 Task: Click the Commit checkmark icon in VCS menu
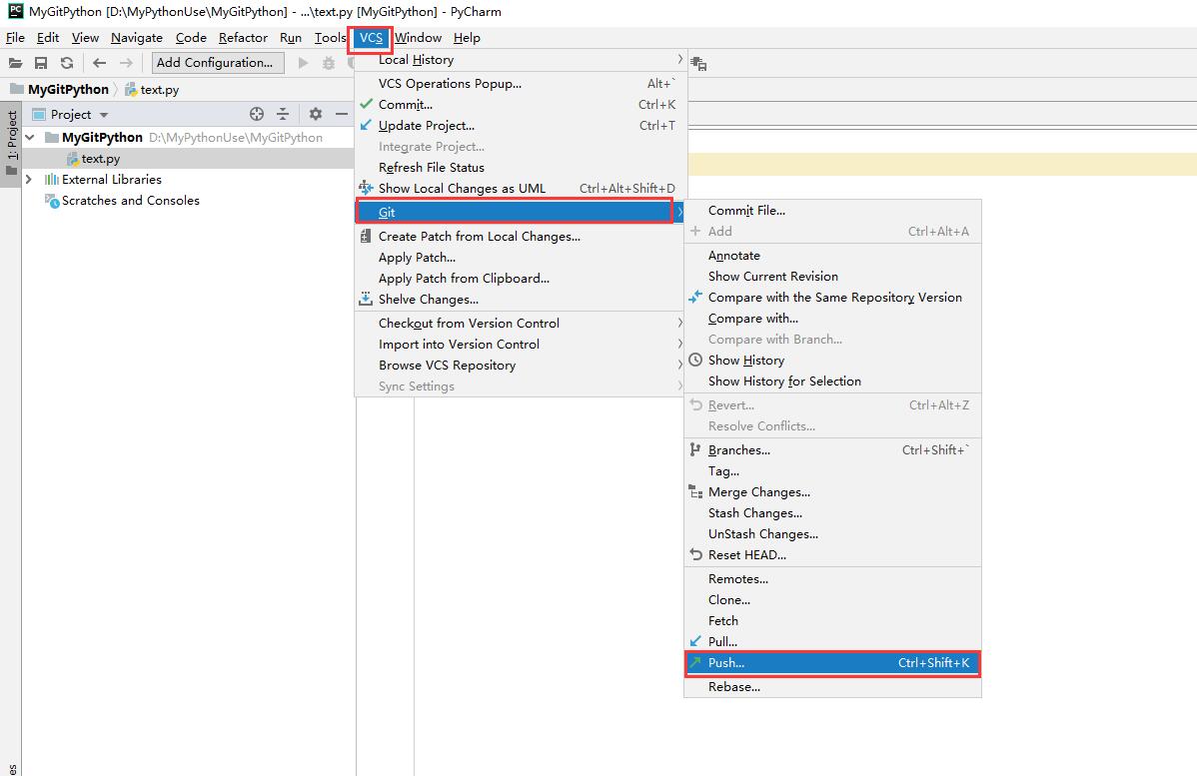[x=367, y=104]
